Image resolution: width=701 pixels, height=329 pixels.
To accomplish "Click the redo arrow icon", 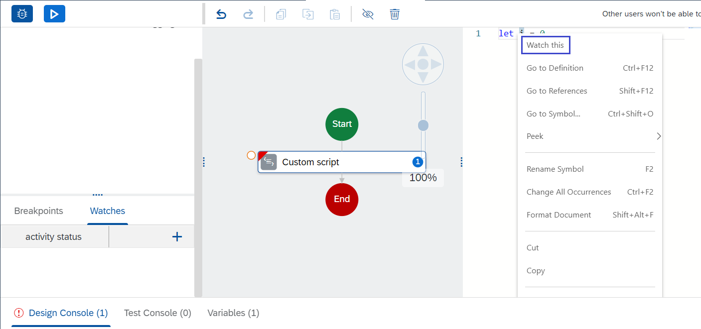I will point(248,14).
